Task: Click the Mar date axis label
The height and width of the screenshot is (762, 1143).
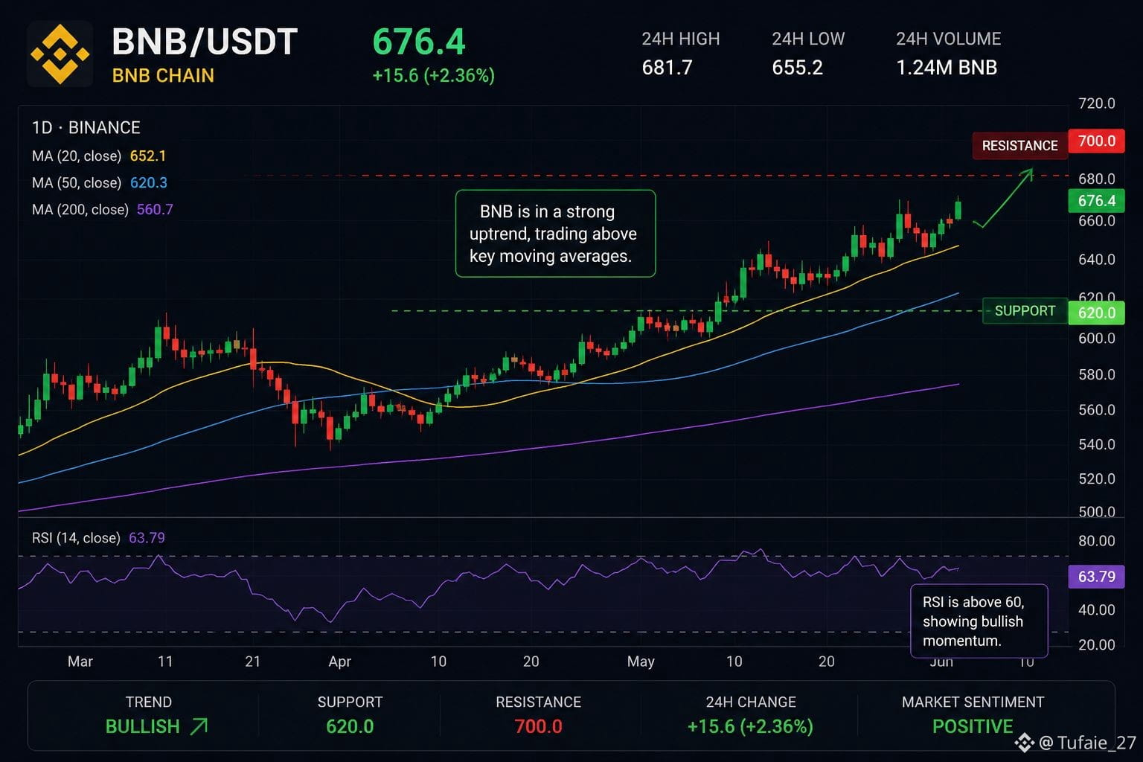Action: [80, 662]
